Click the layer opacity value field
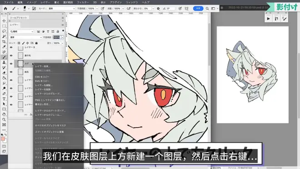 [57, 37]
